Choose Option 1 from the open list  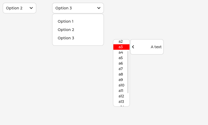(66, 21)
